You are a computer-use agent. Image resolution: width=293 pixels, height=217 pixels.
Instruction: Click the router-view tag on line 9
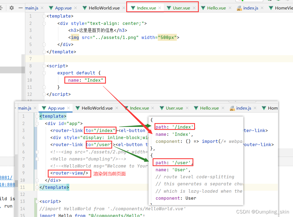(69, 173)
